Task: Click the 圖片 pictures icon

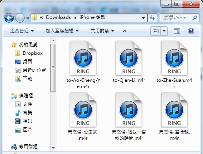Action: [18, 130]
